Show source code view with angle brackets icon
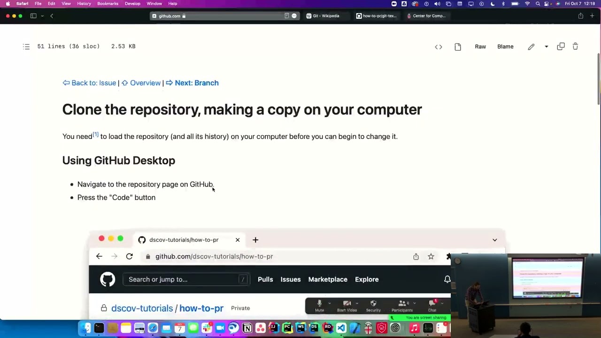Screen dimensions: 601x338 (x=439, y=46)
